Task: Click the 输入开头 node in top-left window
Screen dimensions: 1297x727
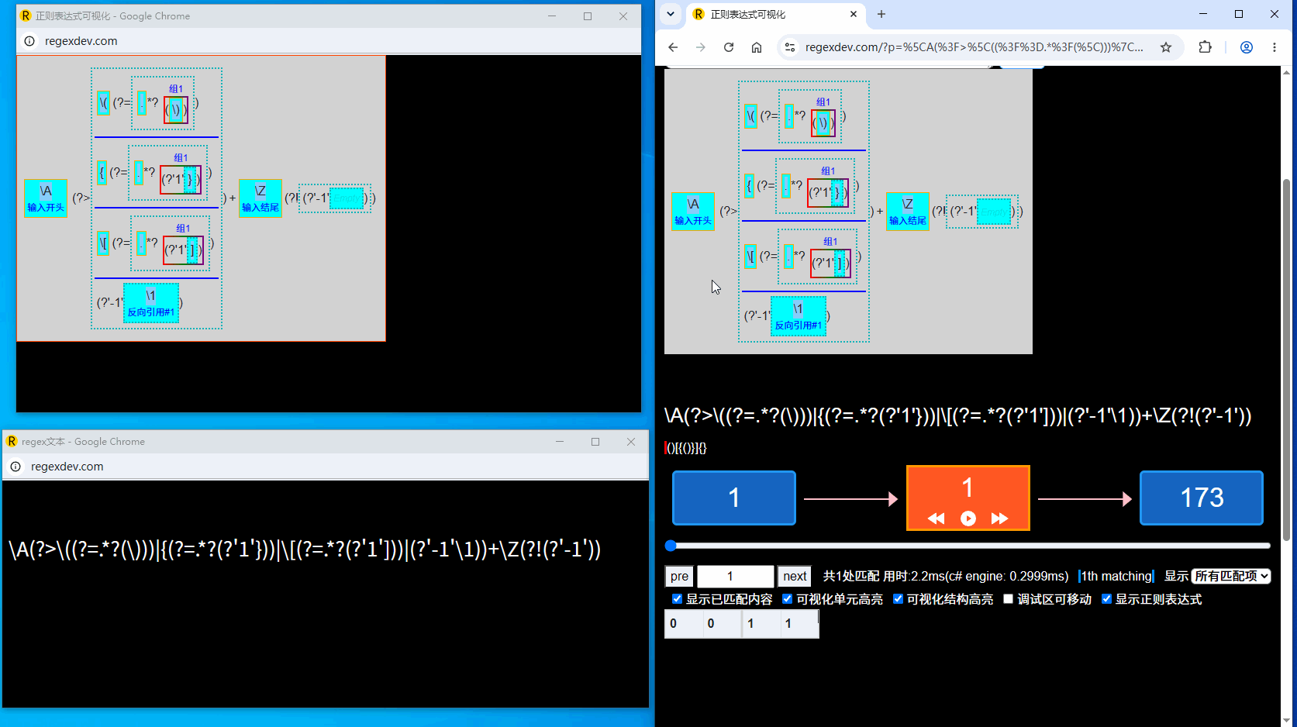Action: point(46,198)
